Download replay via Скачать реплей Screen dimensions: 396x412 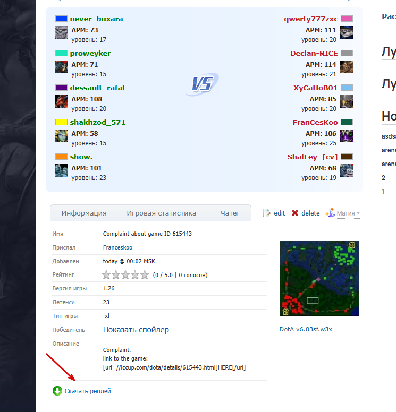coord(88,391)
